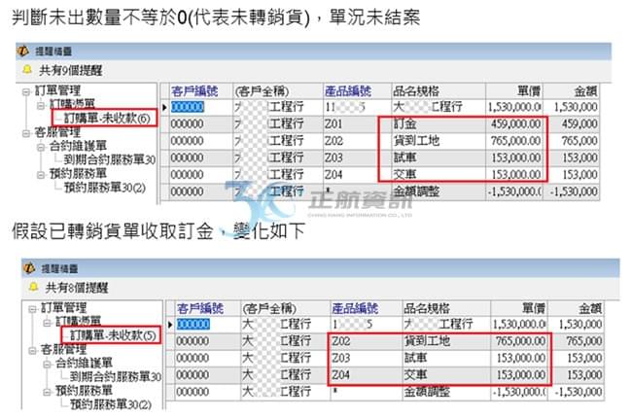
Task: Click 1,530,000.0 unit price in the 8-reminder table
Action: pos(519,325)
